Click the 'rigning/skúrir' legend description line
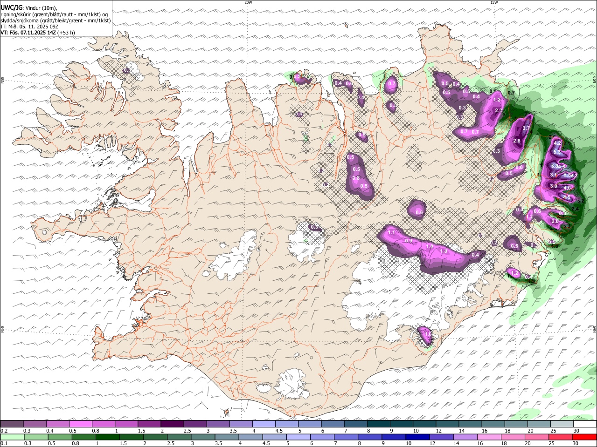The width and height of the screenshot is (597, 447). pyautogui.click(x=54, y=14)
